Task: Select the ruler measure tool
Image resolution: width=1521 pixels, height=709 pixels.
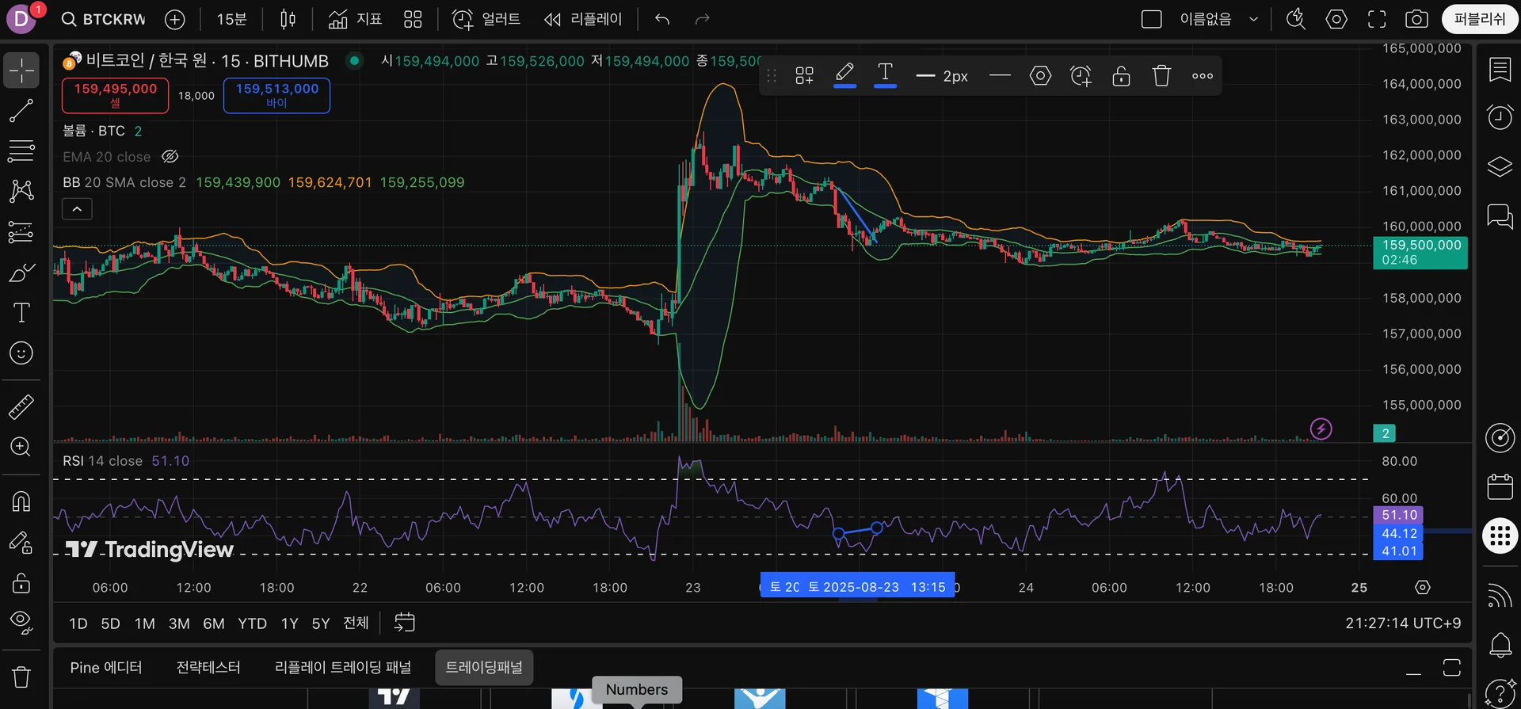Action: pos(21,407)
